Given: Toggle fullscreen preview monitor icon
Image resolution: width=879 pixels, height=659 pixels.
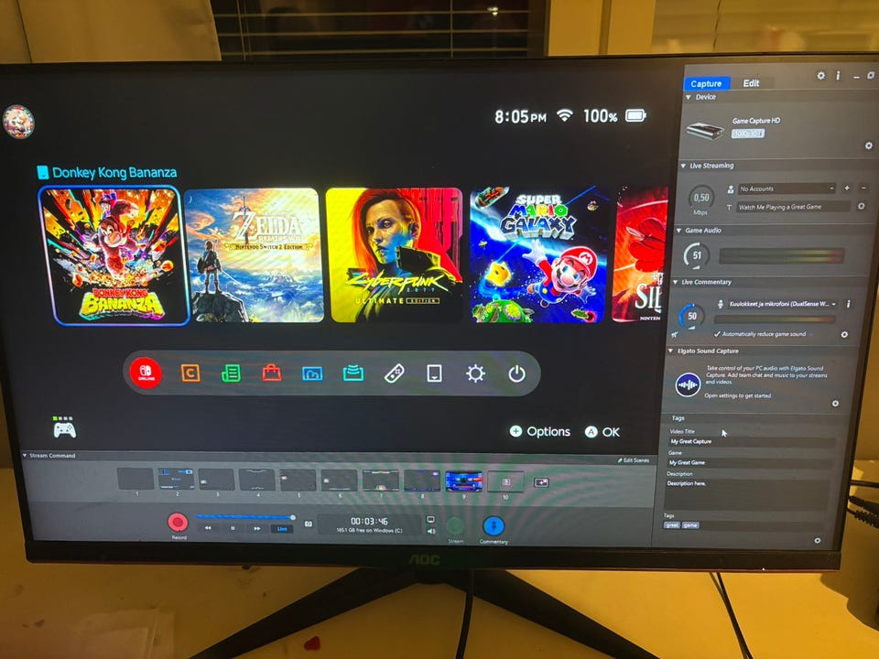Looking at the screenshot, I should coord(430,520).
